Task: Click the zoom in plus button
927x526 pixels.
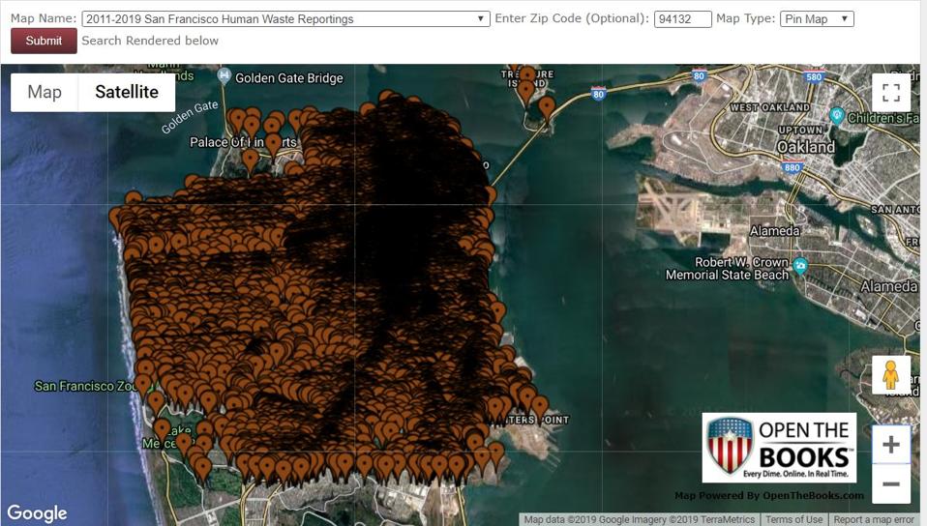Action: (891, 445)
